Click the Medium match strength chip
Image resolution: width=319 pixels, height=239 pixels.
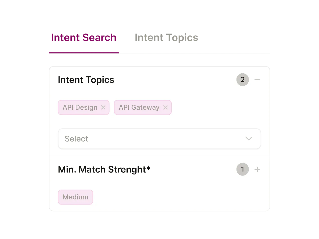pos(75,197)
